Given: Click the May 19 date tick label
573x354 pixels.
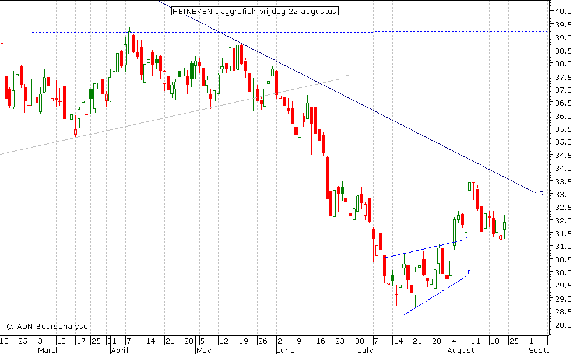Looking at the screenshot, I should 244,341.
